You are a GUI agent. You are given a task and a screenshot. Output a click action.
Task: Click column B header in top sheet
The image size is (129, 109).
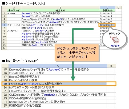pos(61,7)
